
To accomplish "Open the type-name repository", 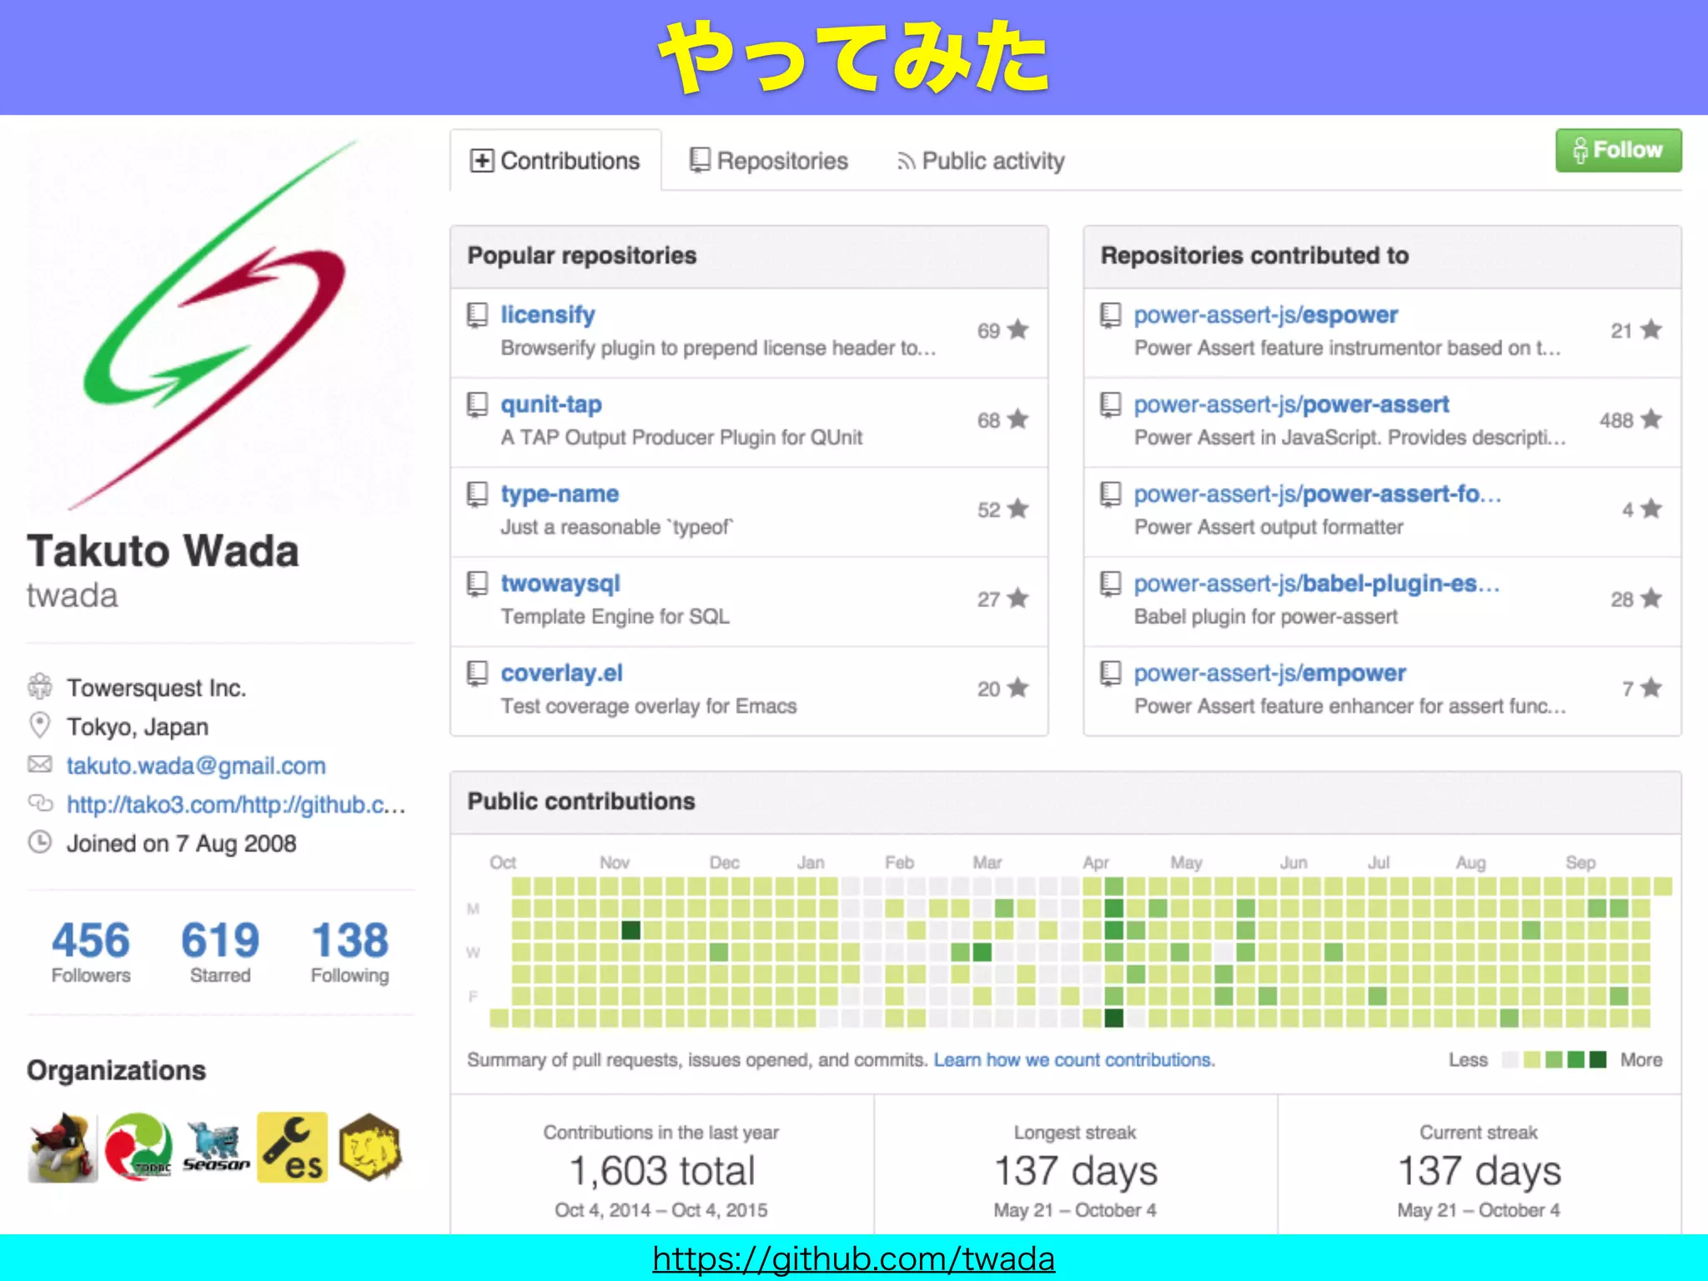I will click(x=560, y=494).
